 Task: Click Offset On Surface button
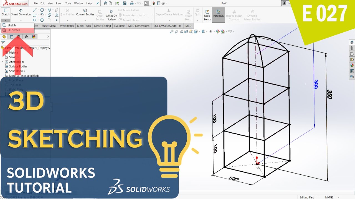pyautogui.click(x=111, y=15)
